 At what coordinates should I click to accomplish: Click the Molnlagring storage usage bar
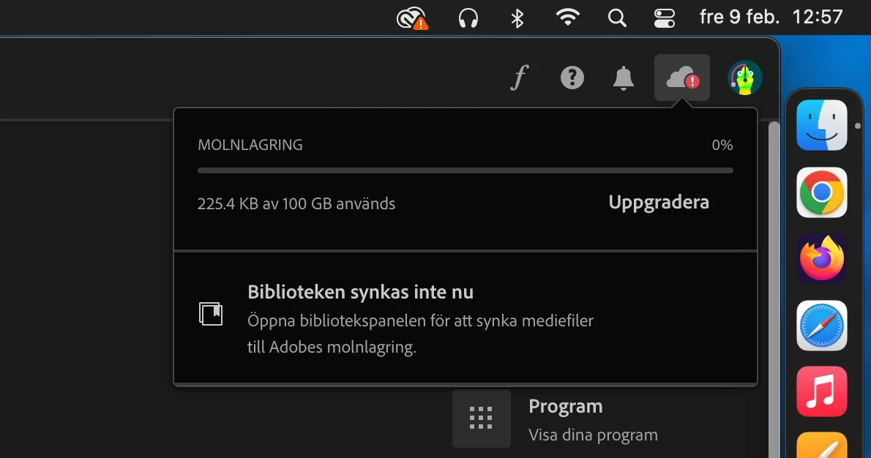tap(466, 170)
